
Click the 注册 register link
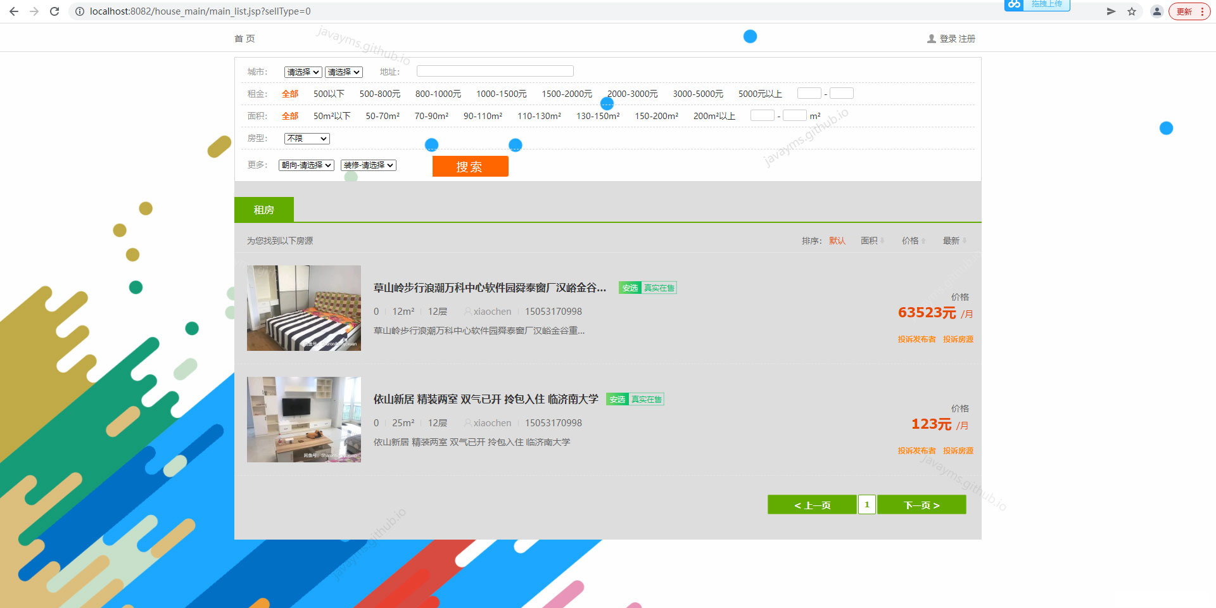[x=966, y=38]
